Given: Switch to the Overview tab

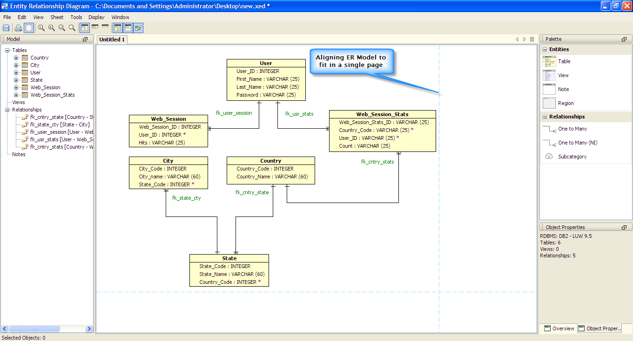Looking at the screenshot, I should tap(559, 328).
